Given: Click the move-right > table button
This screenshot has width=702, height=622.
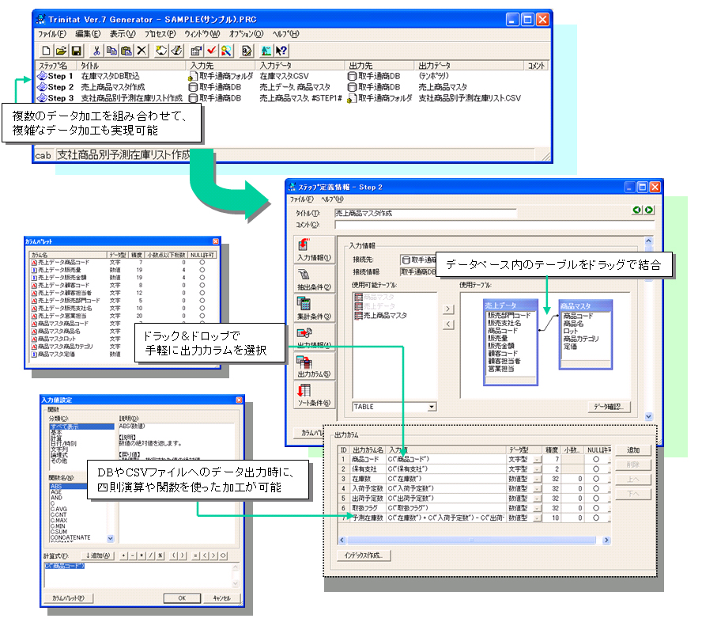Looking at the screenshot, I should (x=448, y=309).
